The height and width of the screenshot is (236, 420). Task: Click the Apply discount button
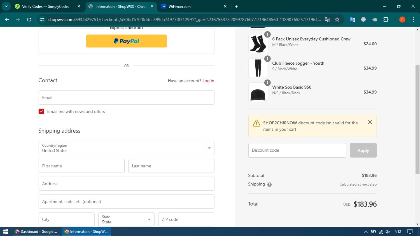pyautogui.click(x=363, y=150)
